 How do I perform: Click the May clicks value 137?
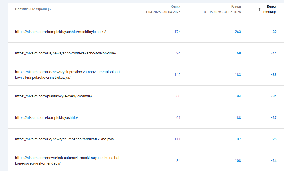pyautogui.click(x=238, y=139)
